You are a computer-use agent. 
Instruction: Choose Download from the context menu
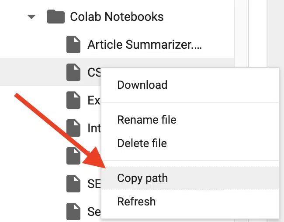click(142, 85)
